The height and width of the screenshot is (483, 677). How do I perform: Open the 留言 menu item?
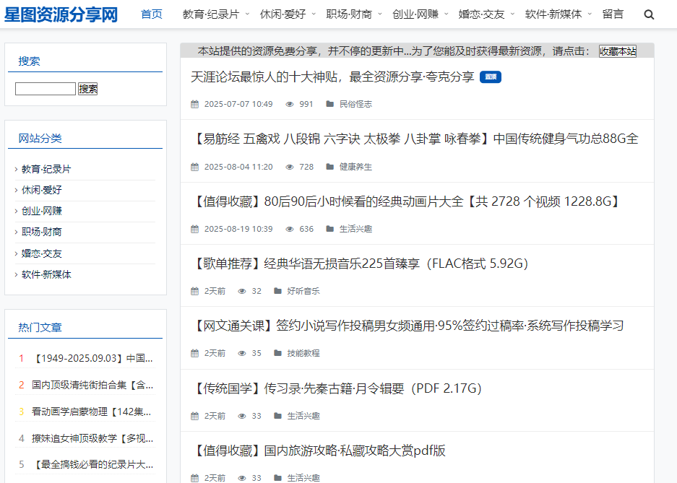(x=613, y=13)
